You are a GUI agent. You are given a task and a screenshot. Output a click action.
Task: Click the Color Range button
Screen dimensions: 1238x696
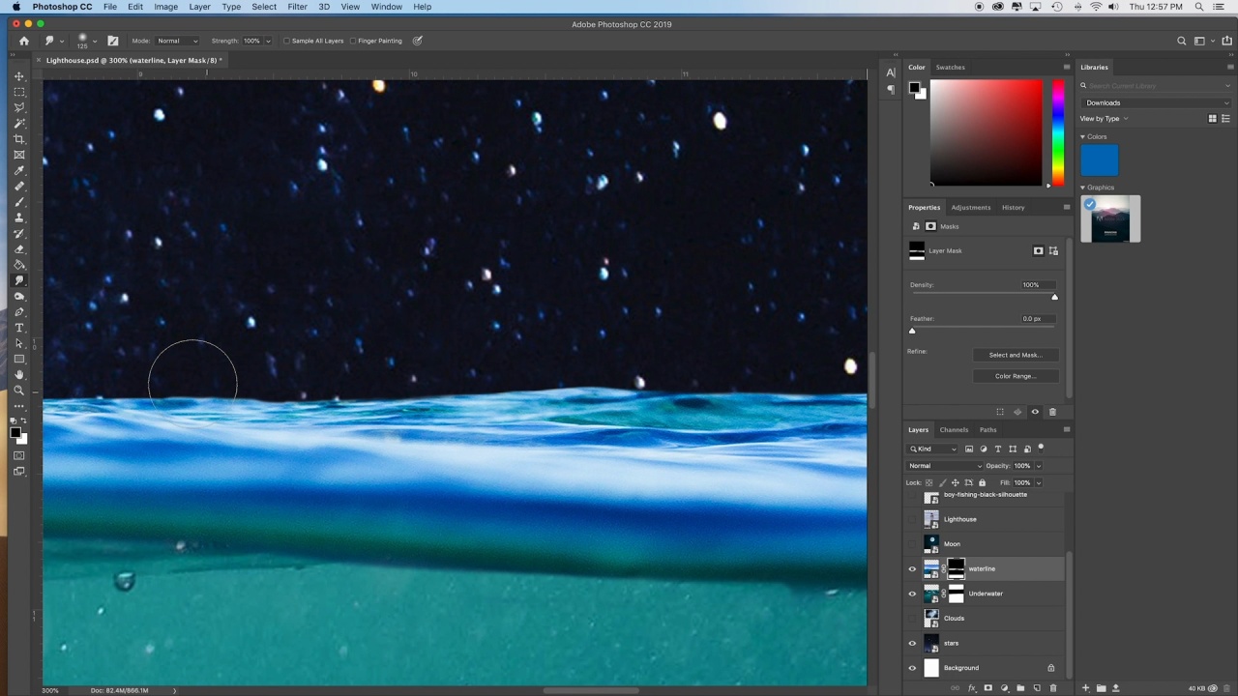coord(1015,376)
